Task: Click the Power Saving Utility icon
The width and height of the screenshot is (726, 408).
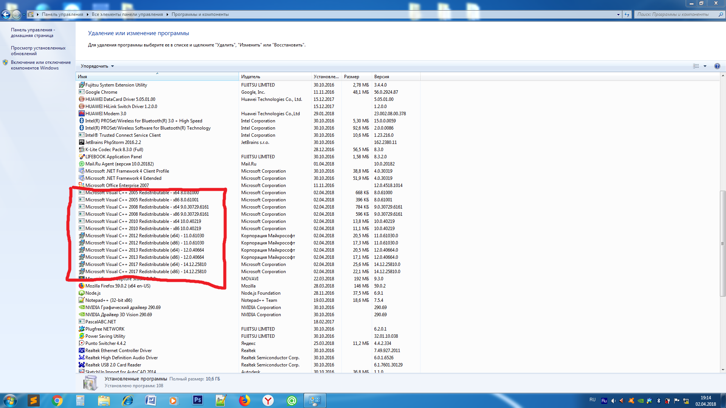Action: (81, 336)
